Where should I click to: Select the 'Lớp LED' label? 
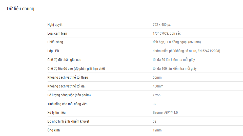coord(53,51)
